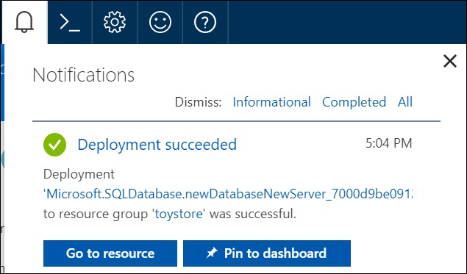This screenshot has height=274, width=467.
Task: Click the green success checkmark icon
Action: [x=55, y=145]
